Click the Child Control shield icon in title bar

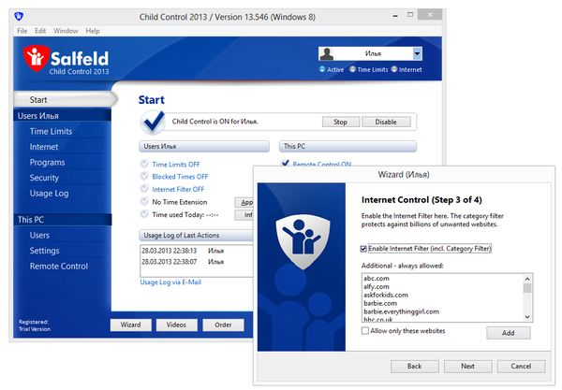pyautogui.click(x=19, y=16)
